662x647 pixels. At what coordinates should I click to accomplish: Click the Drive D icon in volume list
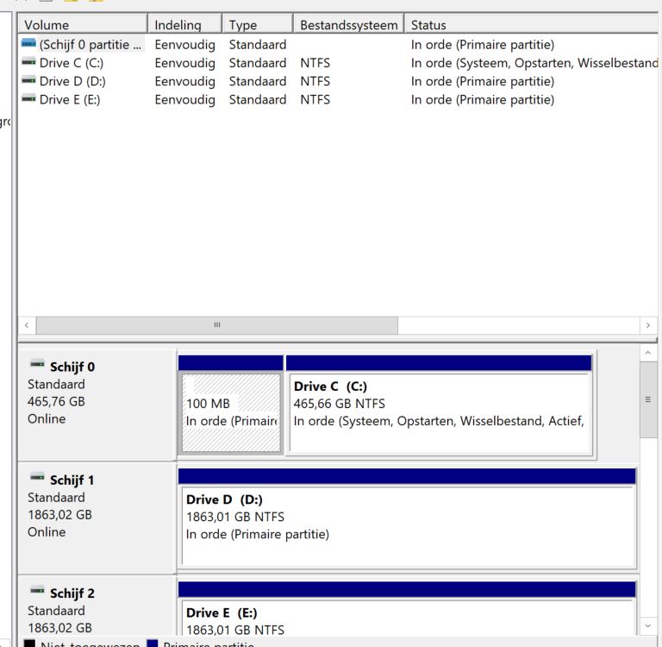pos(28,81)
